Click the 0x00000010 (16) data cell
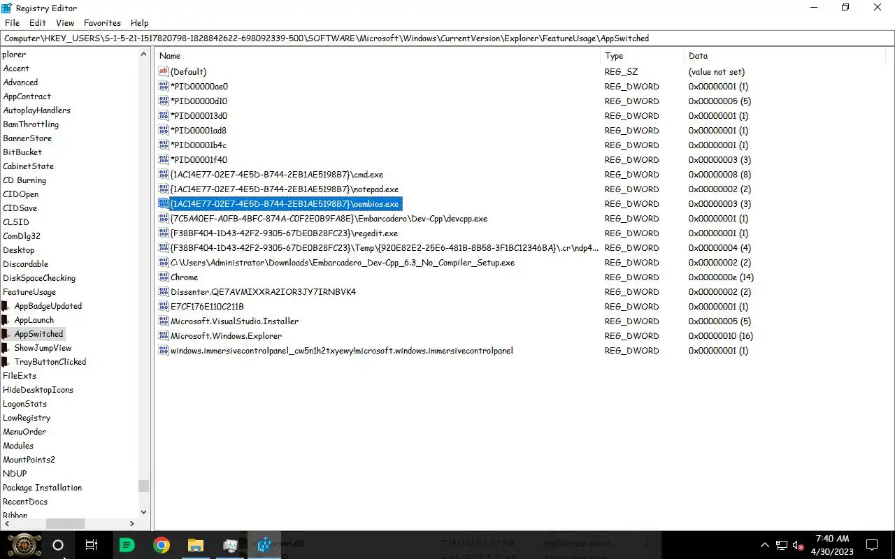 click(x=721, y=336)
